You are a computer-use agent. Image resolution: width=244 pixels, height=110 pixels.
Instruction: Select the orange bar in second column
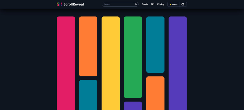coord(88,46)
